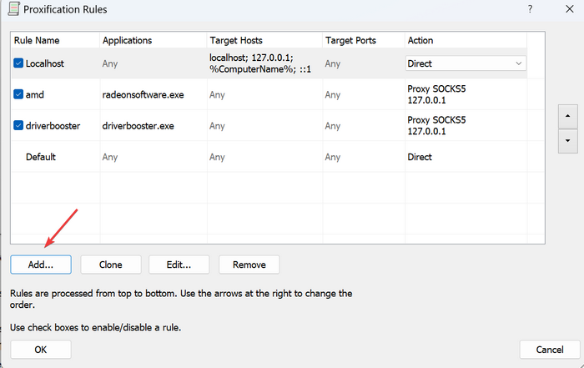Open the Edit... rule dialog
This screenshot has width=584, height=368.
179,265
